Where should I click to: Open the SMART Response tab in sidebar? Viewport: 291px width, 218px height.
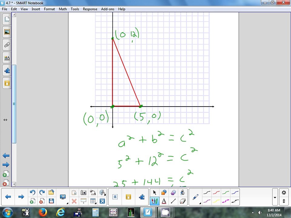(7, 83)
